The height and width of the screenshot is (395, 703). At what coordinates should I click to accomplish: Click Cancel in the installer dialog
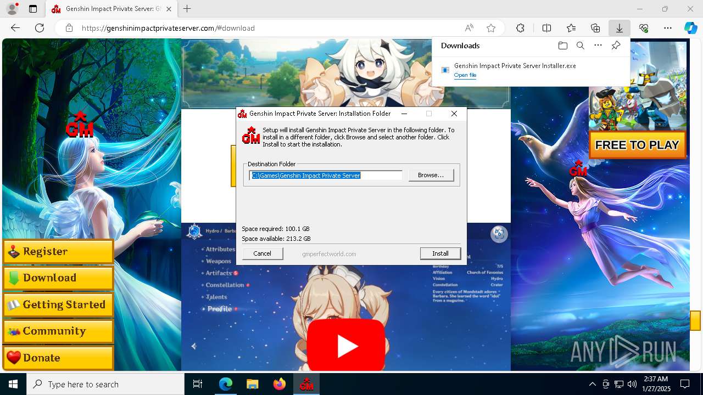click(x=263, y=253)
